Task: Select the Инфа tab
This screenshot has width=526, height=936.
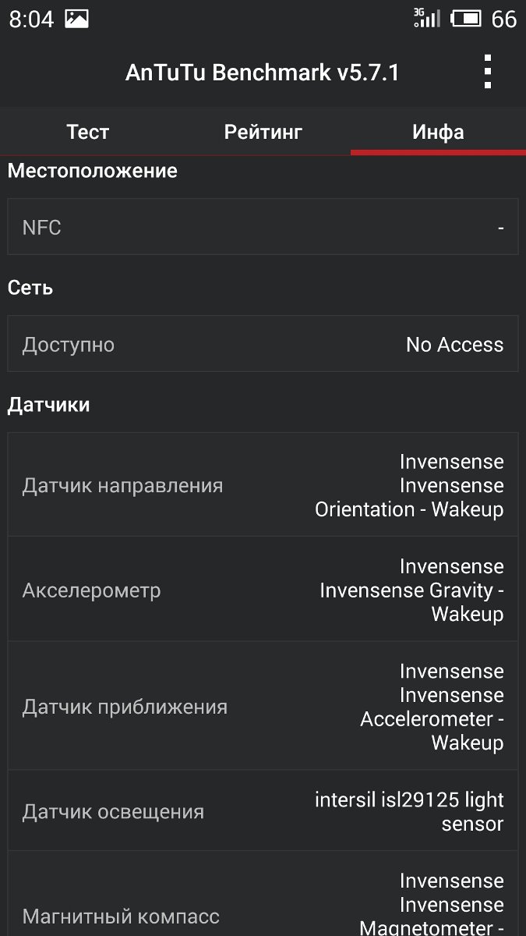Action: tap(438, 132)
